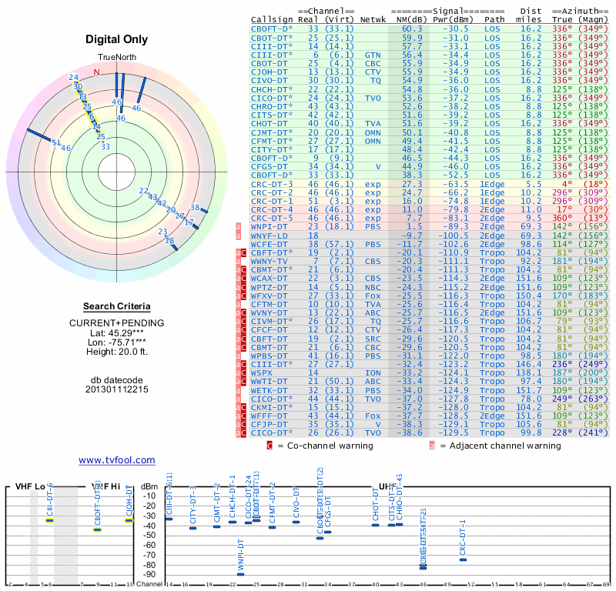Image resolution: width=616 pixels, height=591 pixels.
Task: Click the adjacent channel warning legend icon
Action: (432, 446)
